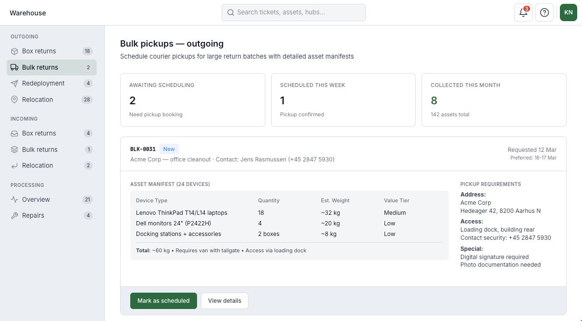
Task: Go to Redeployment section
Action: pos(43,83)
